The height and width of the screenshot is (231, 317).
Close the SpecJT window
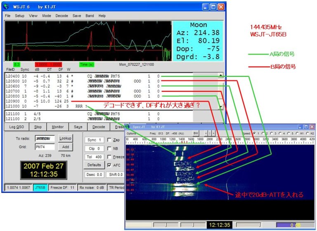point(312,127)
